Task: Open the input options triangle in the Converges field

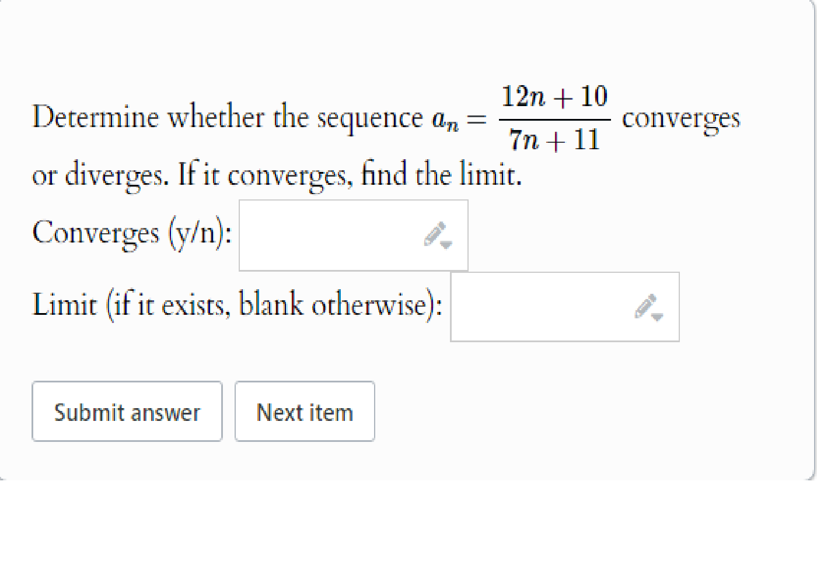Action: point(446,245)
